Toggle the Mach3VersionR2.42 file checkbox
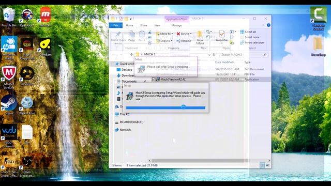Screen dimensions: 331x186 pos(154,79)
